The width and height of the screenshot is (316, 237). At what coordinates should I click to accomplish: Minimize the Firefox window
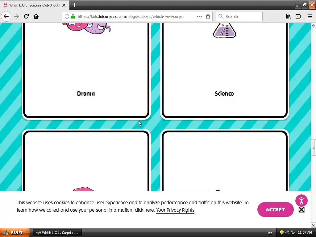pyautogui.click(x=297, y=5)
